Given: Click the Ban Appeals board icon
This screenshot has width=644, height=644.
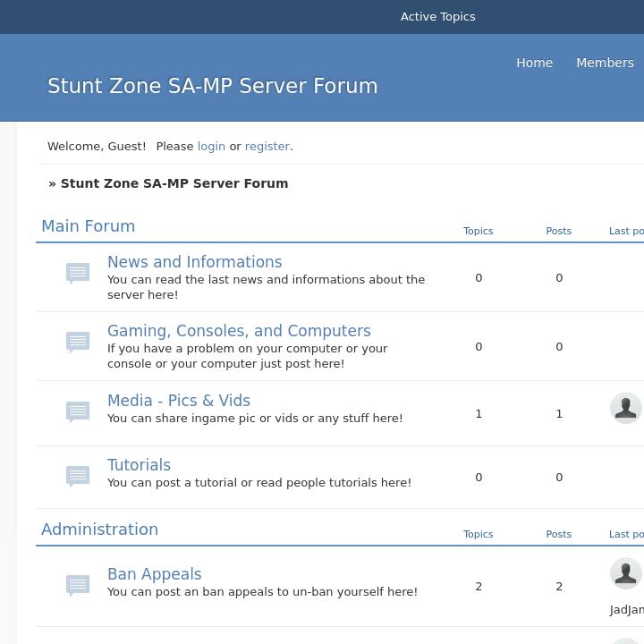Looking at the screenshot, I should 78,584.
